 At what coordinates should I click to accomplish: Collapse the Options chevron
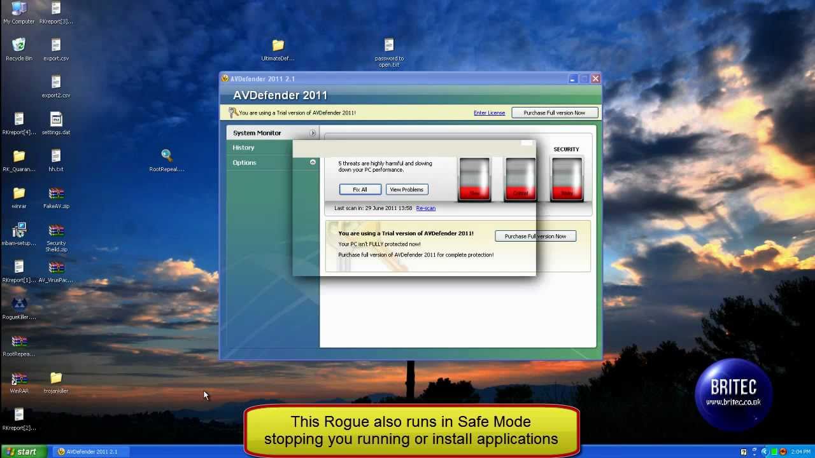pos(313,162)
